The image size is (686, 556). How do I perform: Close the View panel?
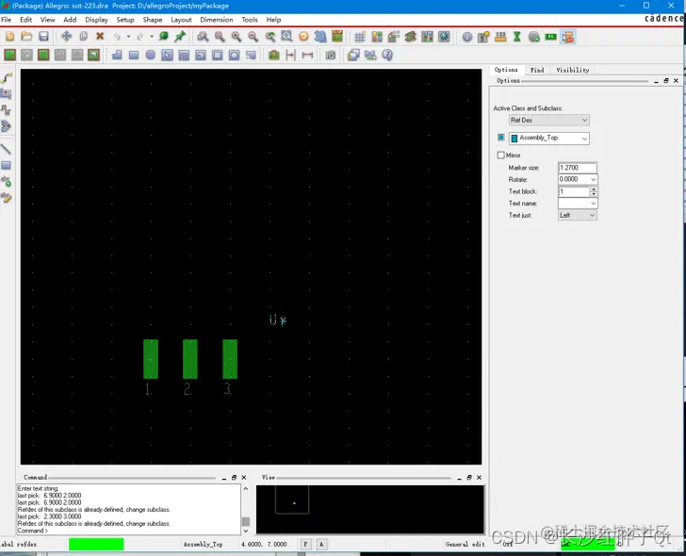click(x=479, y=477)
